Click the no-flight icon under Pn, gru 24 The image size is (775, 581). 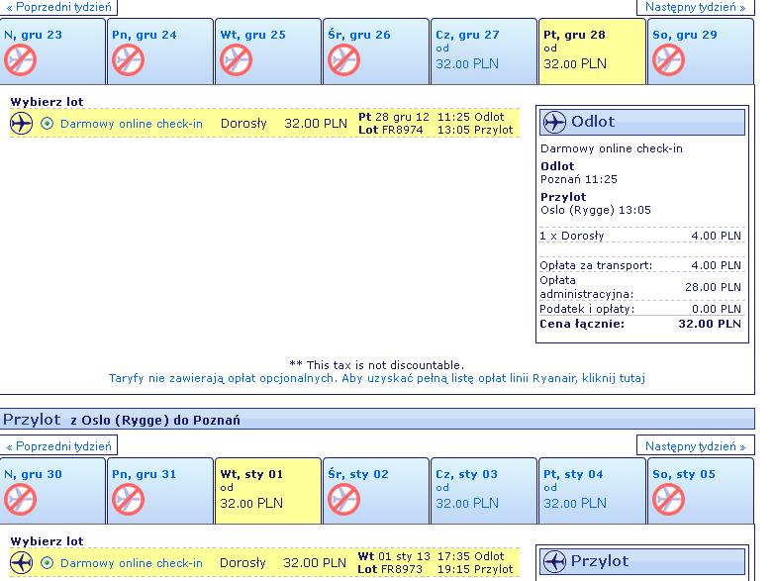128,60
